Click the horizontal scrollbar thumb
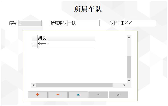Viewport: 168px width, 106px height. pyautogui.click(x=74, y=85)
